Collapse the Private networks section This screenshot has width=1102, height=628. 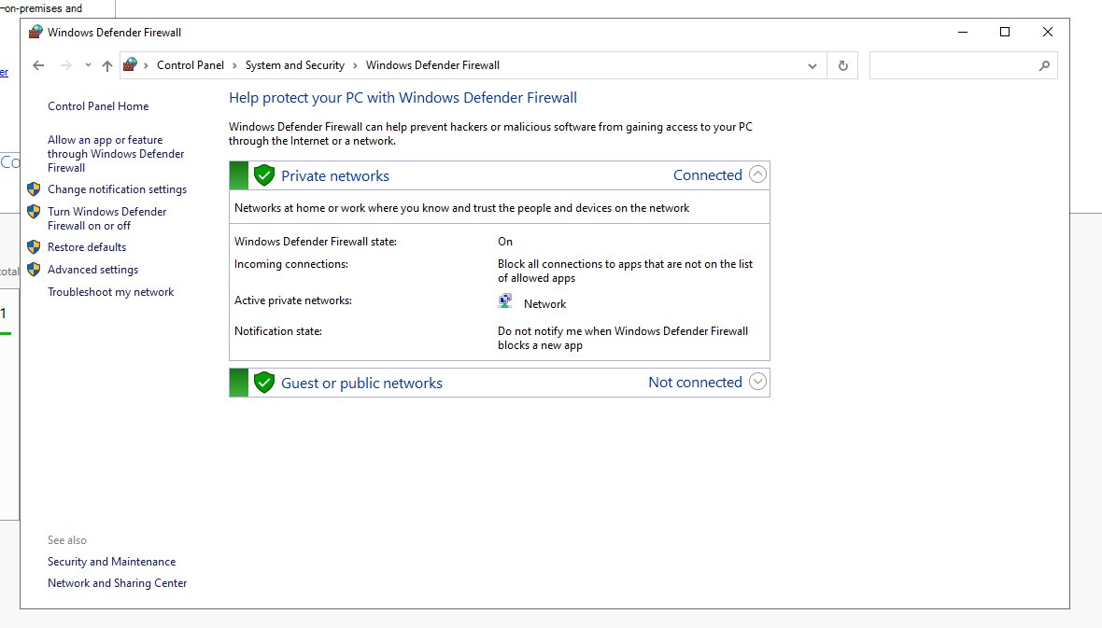757,174
